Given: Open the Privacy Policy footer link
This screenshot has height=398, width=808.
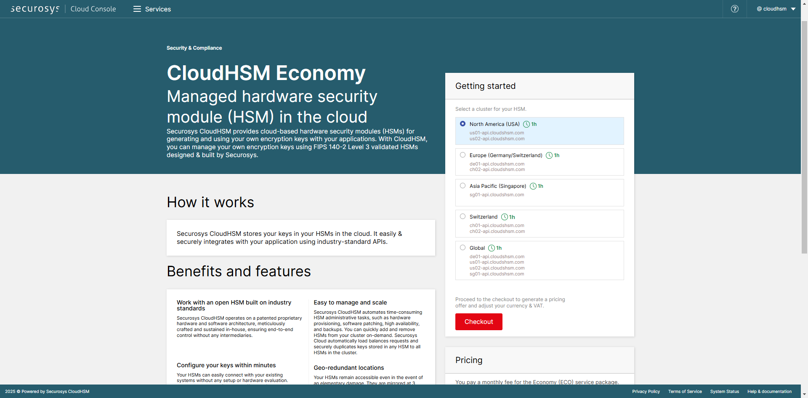Looking at the screenshot, I should click(646, 392).
